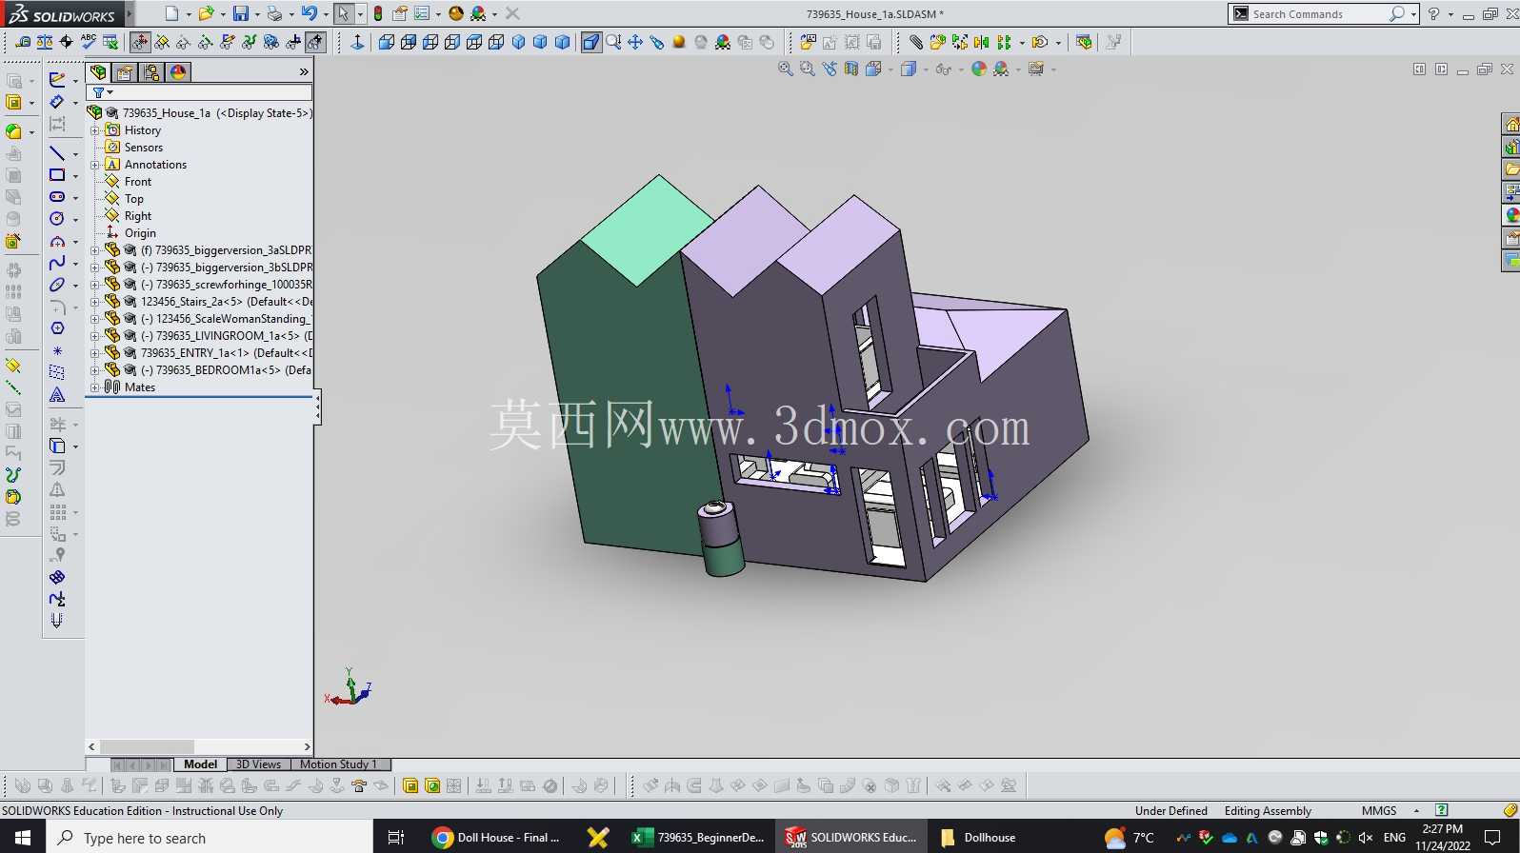Click the Section View icon in view toolbar
Viewport: 1520px width, 853px height.
coord(851,69)
